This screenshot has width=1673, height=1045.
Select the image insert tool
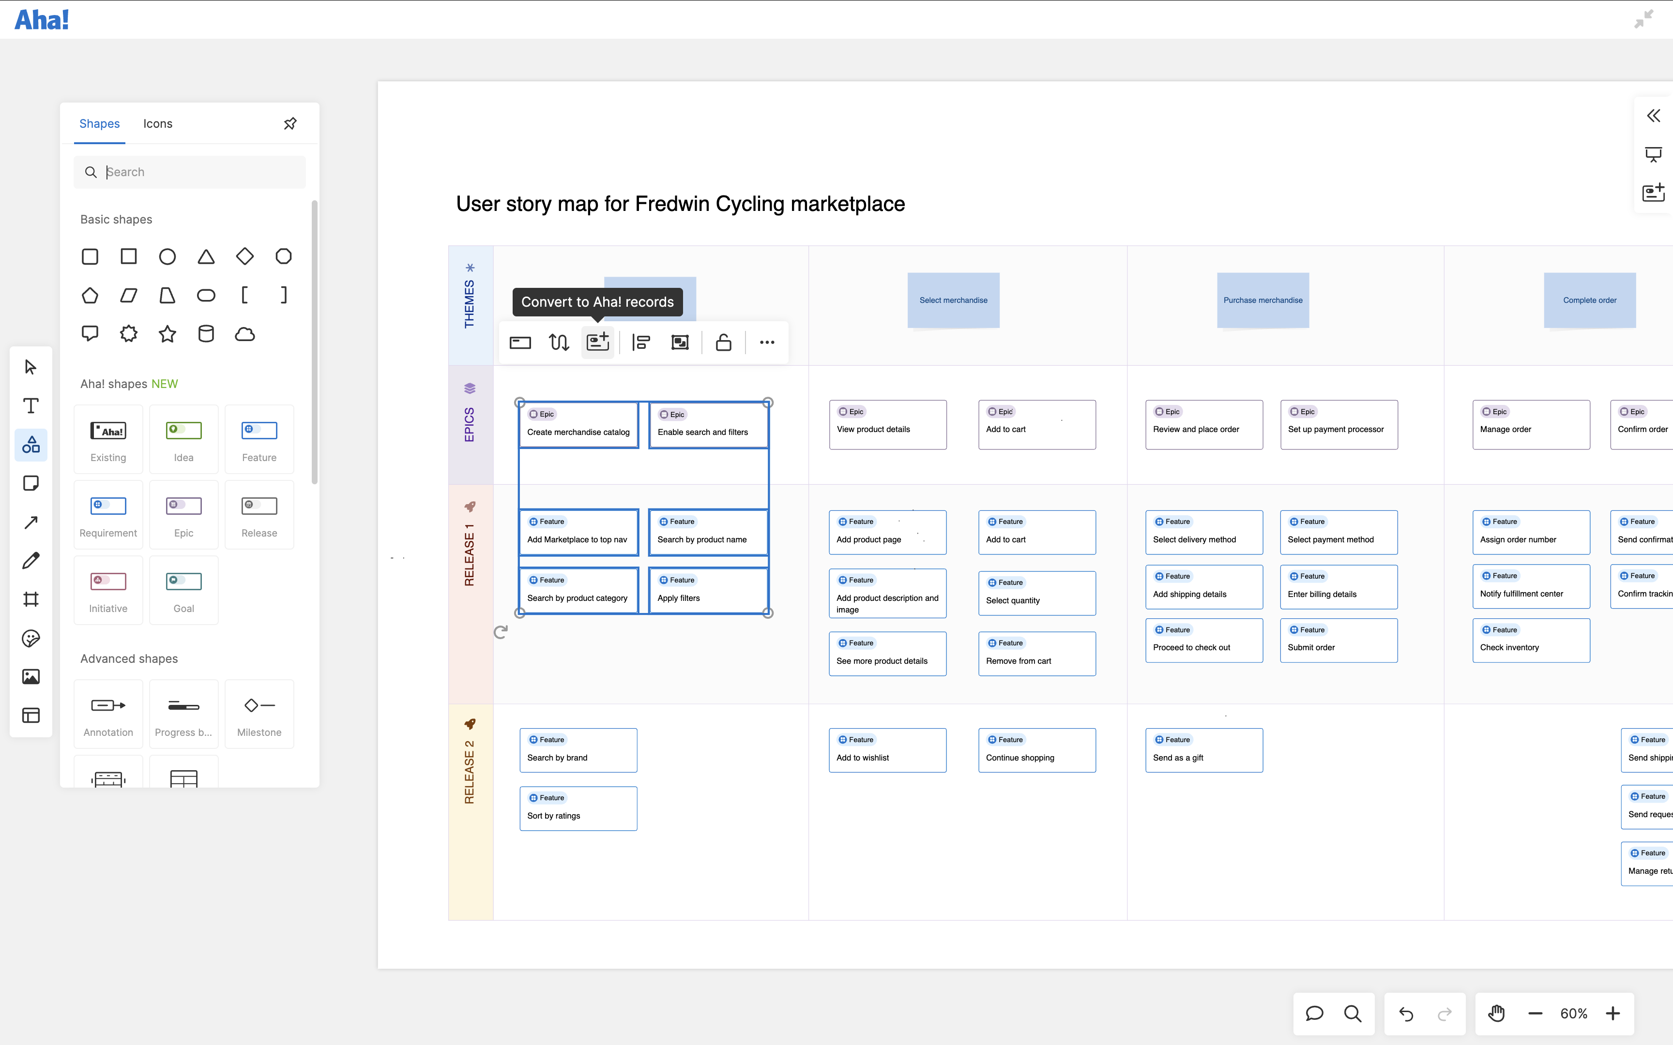30,677
